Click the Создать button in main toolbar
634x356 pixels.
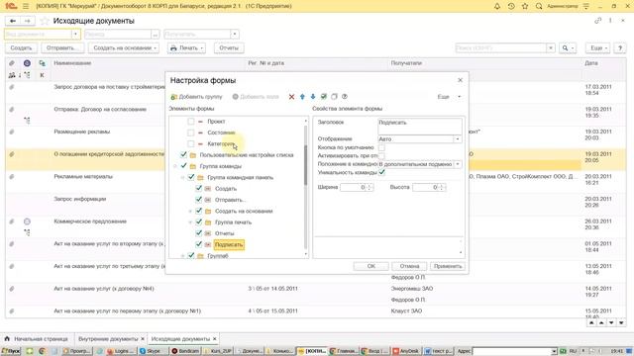pos(21,48)
